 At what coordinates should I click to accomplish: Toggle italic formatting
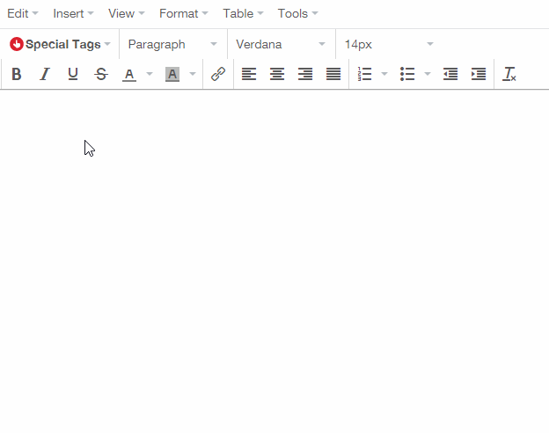click(45, 74)
